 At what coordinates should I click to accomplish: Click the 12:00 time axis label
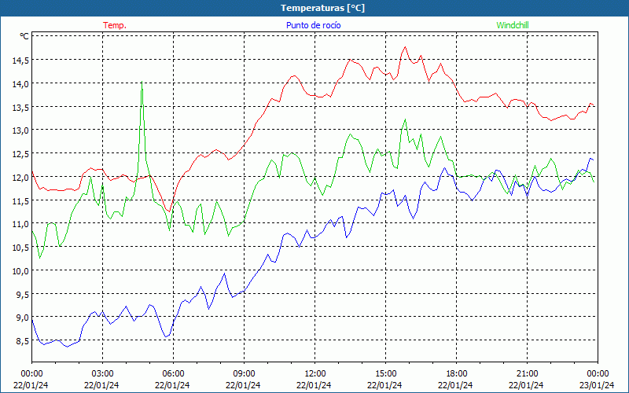315,374
